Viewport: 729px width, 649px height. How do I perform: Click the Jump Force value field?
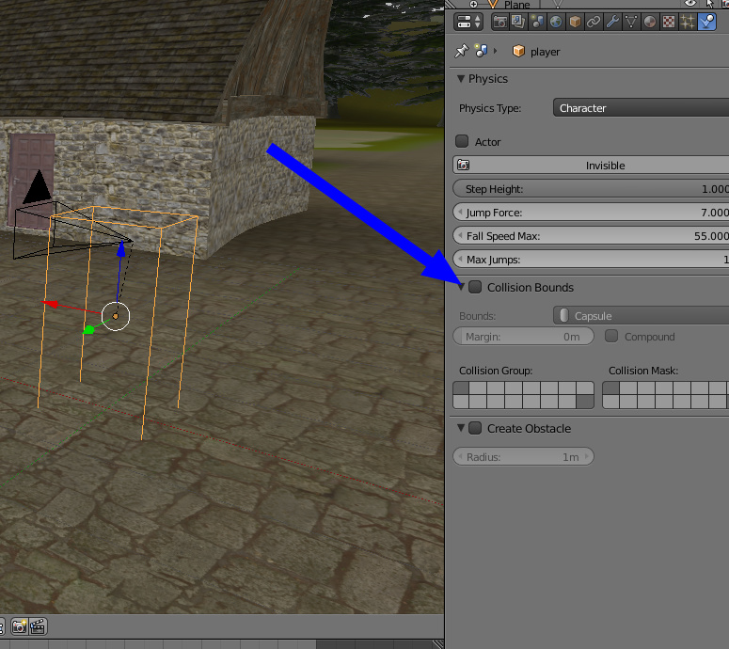(591, 213)
